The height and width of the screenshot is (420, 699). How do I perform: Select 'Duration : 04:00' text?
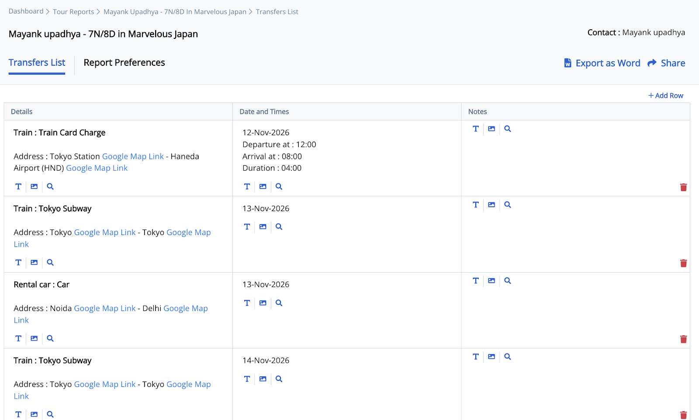click(272, 168)
